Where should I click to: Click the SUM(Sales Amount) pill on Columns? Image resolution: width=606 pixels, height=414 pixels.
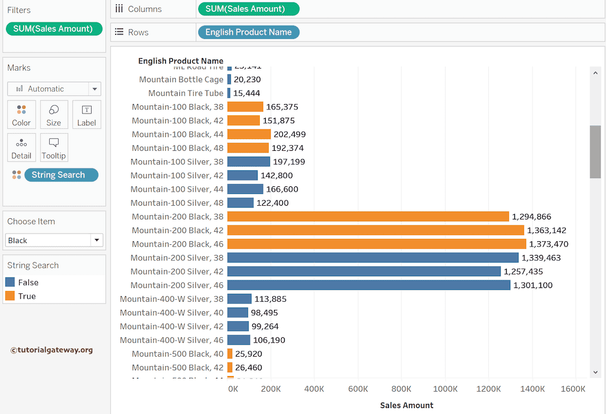click(x=248, y=9)
